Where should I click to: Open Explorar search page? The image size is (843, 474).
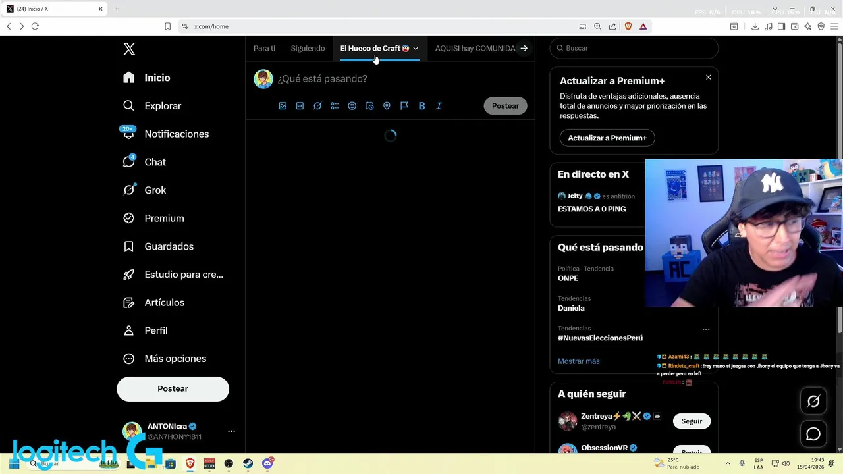tap(152, 106)
